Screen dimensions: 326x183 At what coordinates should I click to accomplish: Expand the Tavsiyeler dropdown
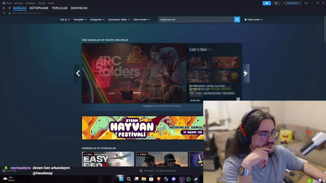(x=80, y=20)
